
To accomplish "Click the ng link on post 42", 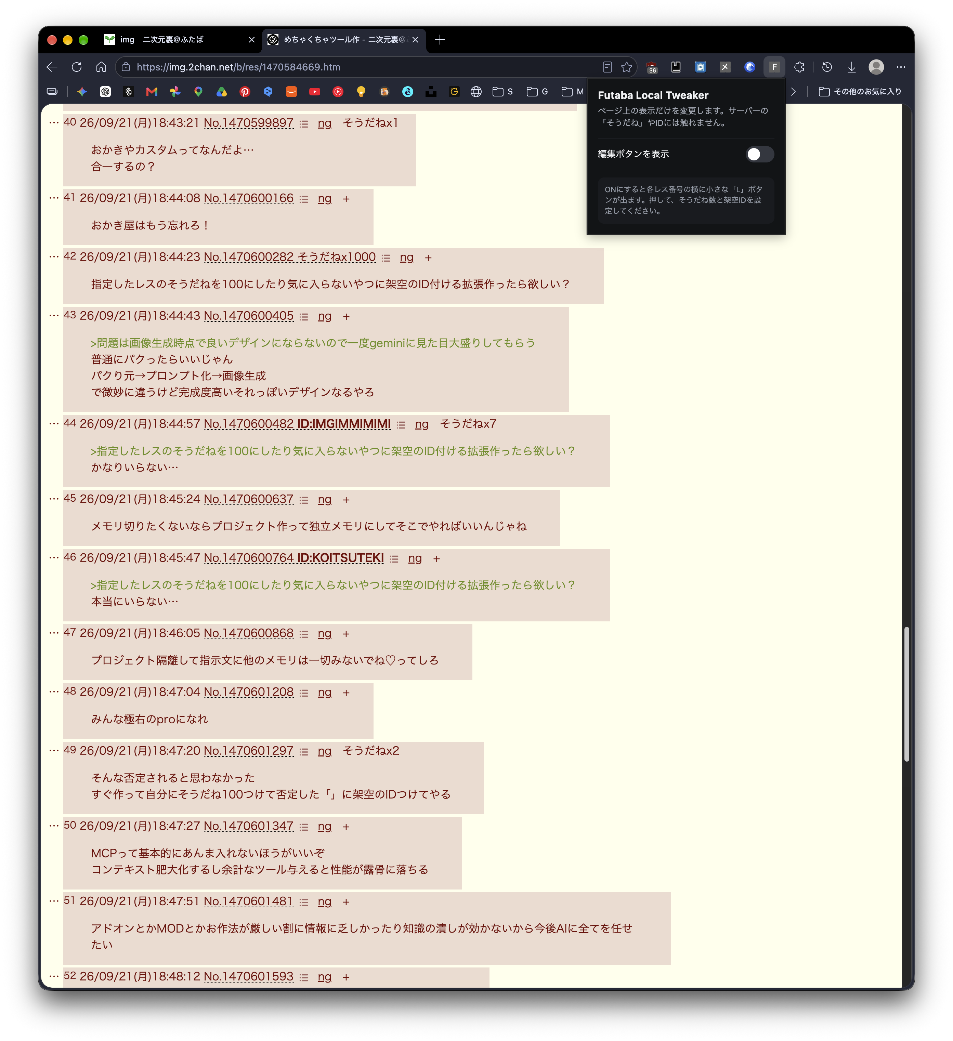I will point(406,257).
